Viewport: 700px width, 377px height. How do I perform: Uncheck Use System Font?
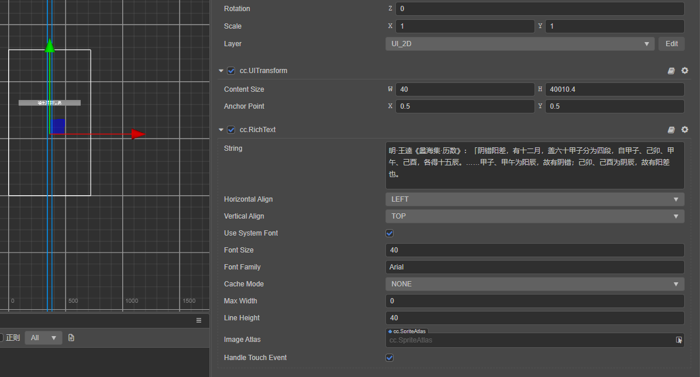(x=389, y=233)
